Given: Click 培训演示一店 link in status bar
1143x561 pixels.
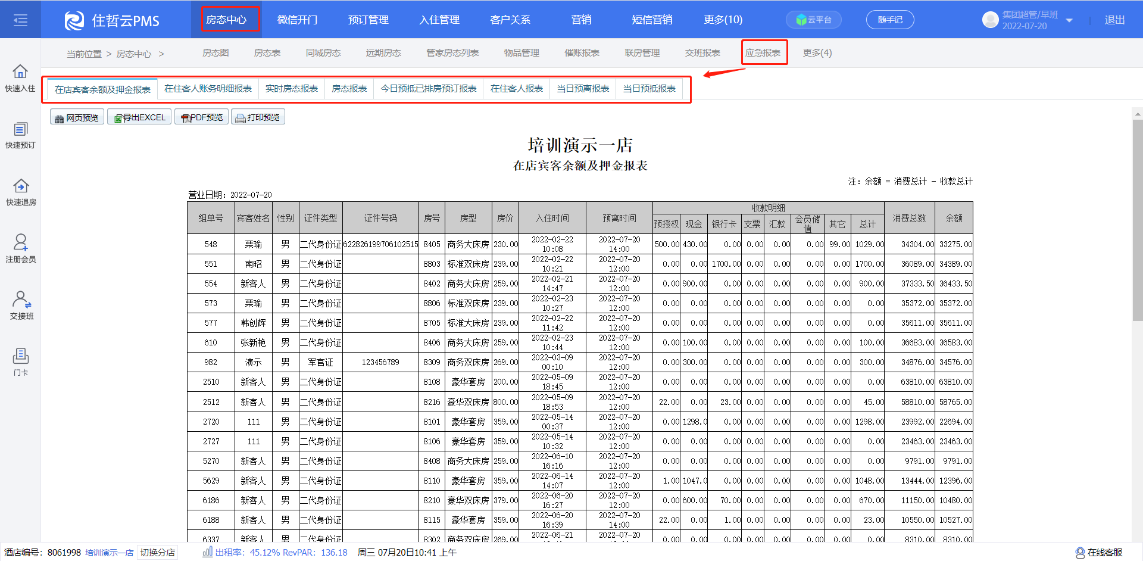Looking at the screenshot, I should 110,553.
